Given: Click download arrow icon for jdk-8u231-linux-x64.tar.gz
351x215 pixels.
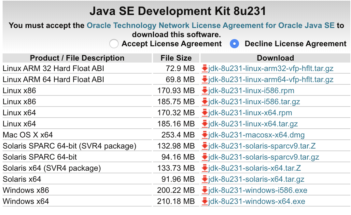Looking at the screenshot, I should click(204, 124).
